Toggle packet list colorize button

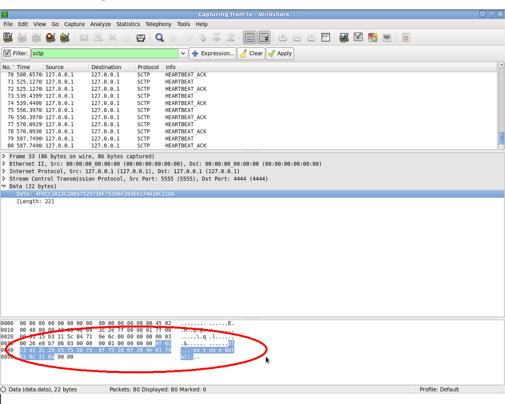[x=250, y=37]
